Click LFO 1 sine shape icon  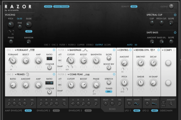pos(136,104)
